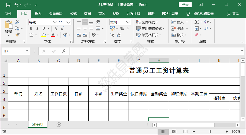Open the font color dropdown arrow
Image resolution: width=246 pixels, height=135 pixels.
(x=57, y=35)
